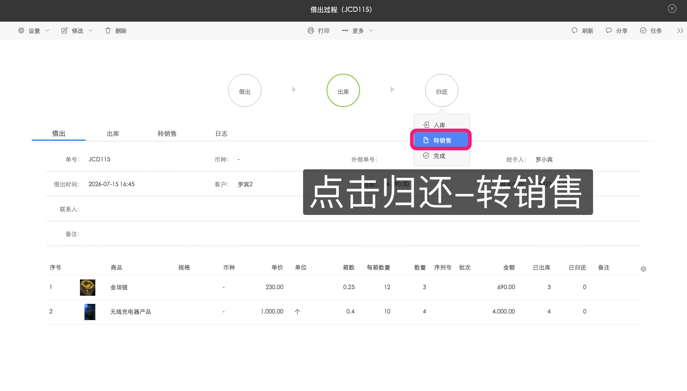Click the 金项链 product name
The height and width of the screenshot is (391, 687).
119,287
